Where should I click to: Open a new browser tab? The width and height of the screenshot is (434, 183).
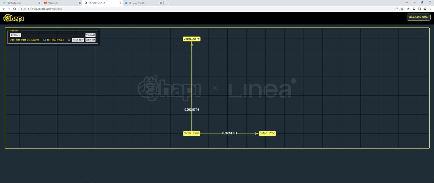pos(167,3)
